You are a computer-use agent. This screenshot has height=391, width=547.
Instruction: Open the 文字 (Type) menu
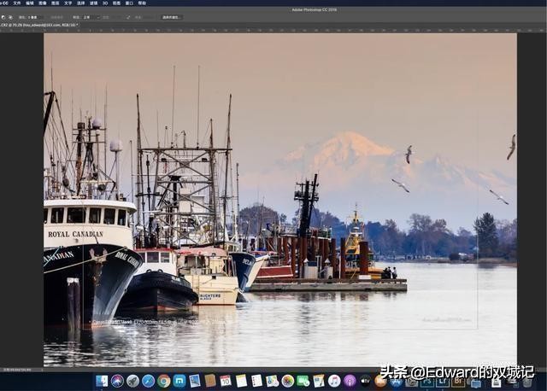[68, 3]
